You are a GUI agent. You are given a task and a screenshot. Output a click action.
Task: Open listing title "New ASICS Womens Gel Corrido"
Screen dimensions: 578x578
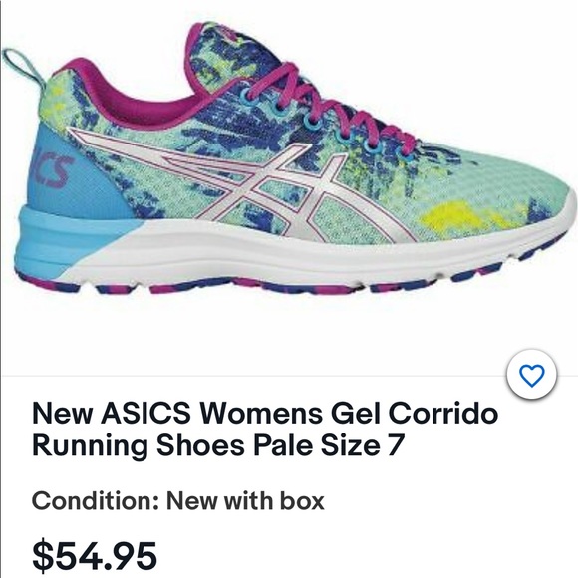265,413
